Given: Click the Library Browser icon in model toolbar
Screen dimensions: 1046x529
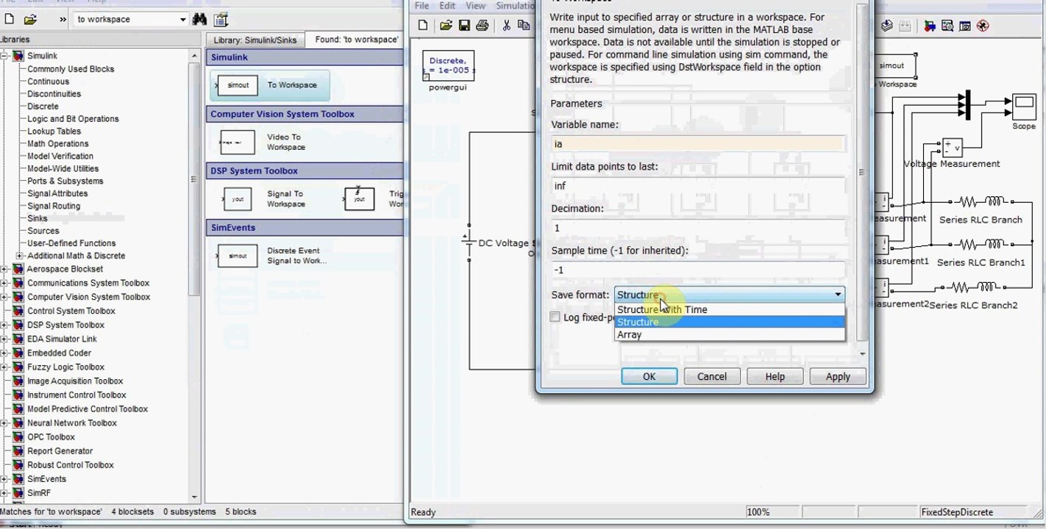Looking at the screenshot, I should pos(930,26).
